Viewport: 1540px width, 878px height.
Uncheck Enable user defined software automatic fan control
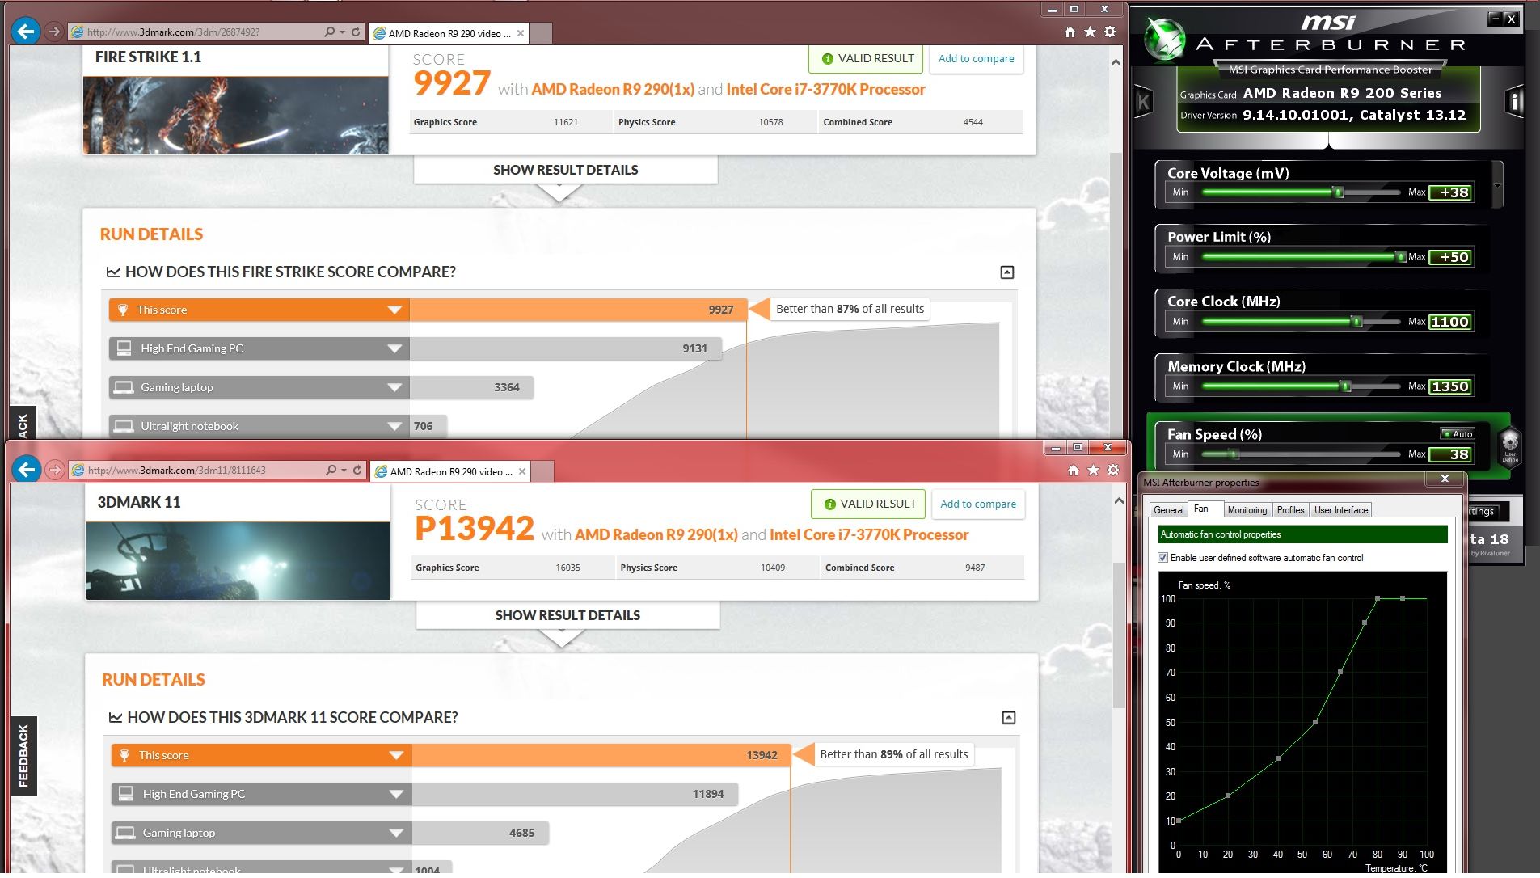click(x=1163, y=558)
